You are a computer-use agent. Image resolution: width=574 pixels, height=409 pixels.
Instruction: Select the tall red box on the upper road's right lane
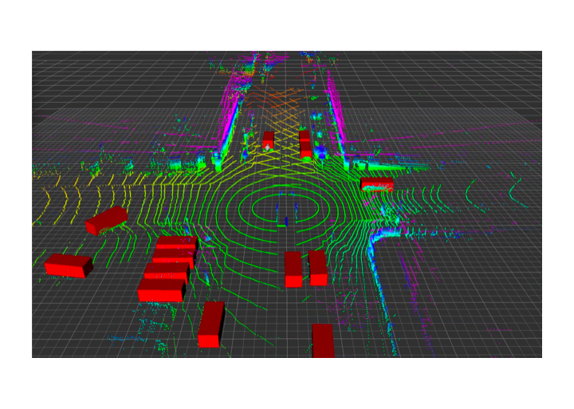point(305,144)
